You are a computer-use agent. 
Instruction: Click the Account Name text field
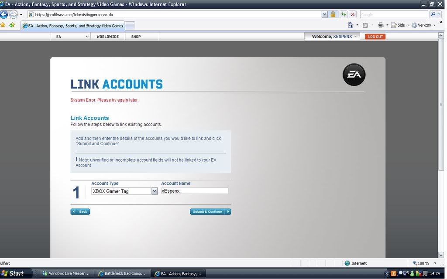tap(195, 191)
